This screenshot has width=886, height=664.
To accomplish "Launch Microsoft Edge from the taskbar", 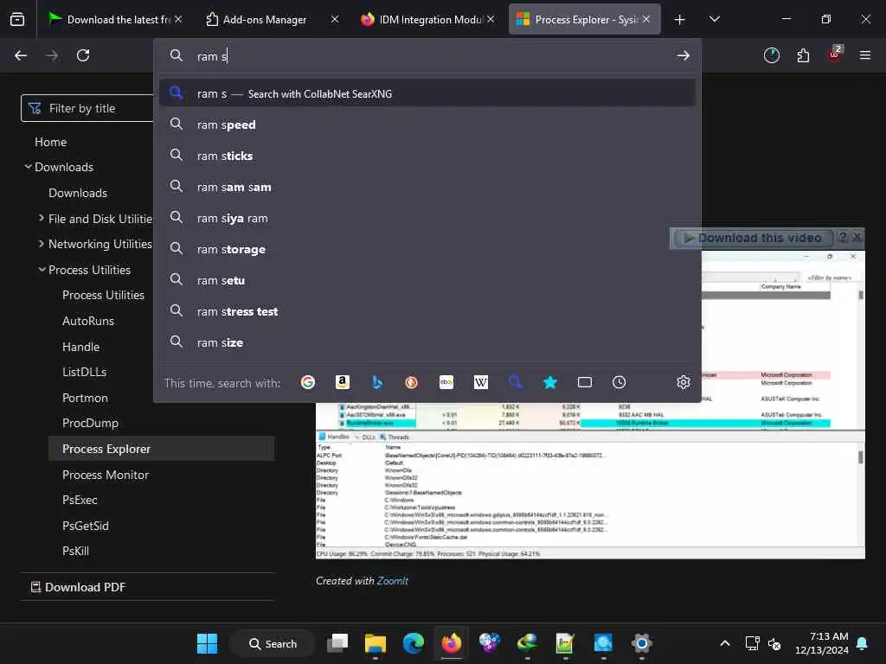I will 413,643.
